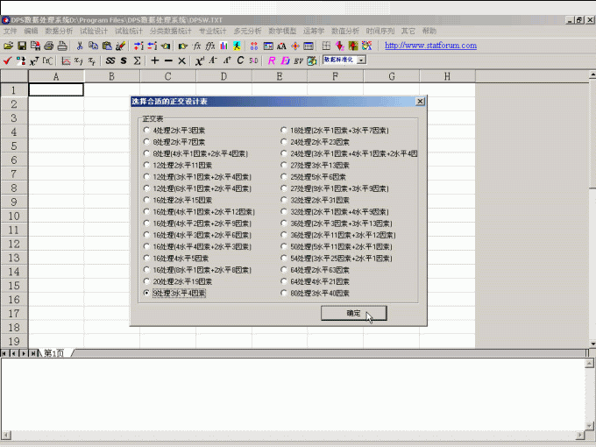Click the plus operator toolbar icon
The image size is (596, 447).
[155, 60]
